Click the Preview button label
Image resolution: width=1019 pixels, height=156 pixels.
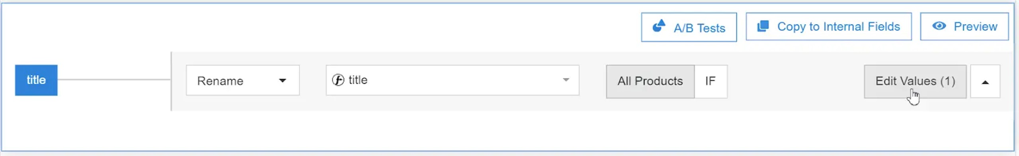click(975, 27)
